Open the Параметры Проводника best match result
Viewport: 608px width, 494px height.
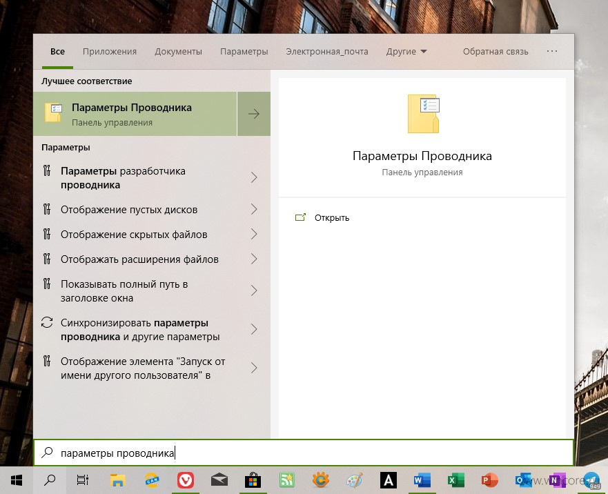point(135,114)
